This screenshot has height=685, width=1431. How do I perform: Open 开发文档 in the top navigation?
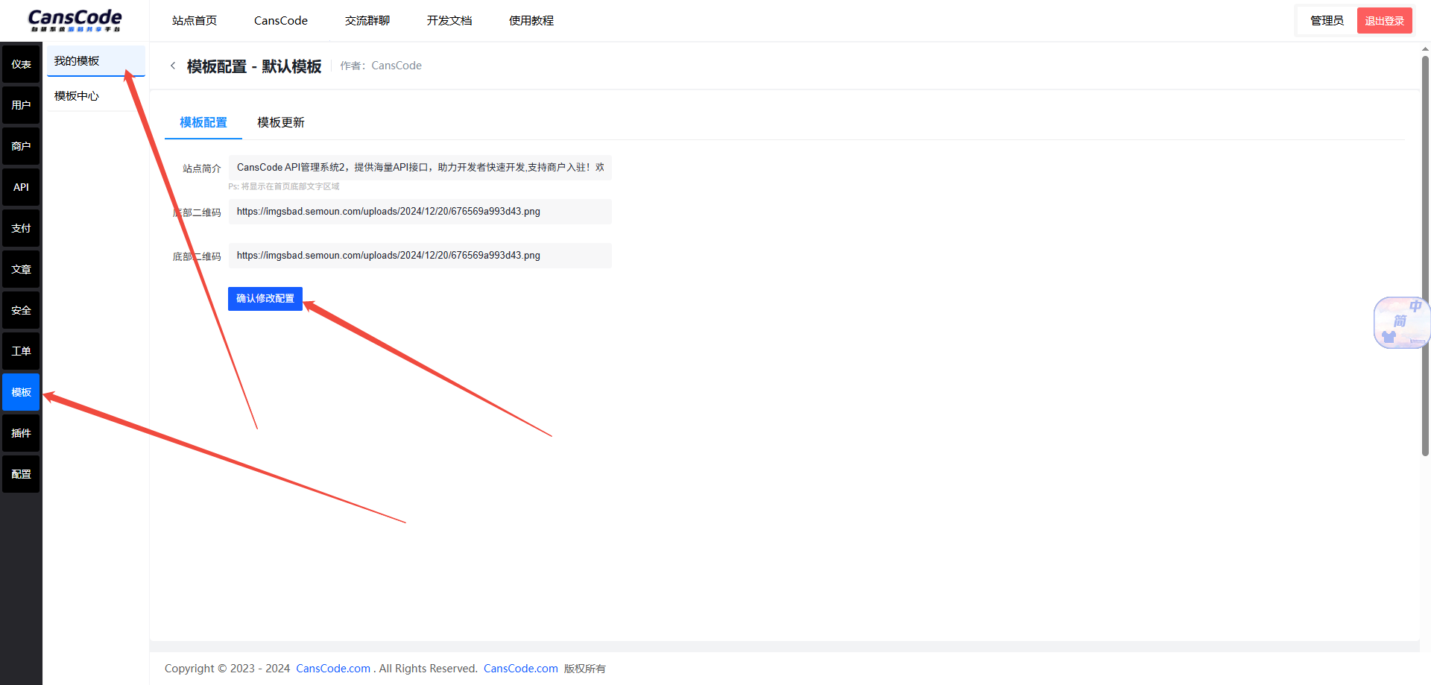click(449, 21)
